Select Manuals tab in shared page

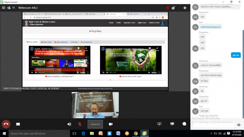click(74, 42)
